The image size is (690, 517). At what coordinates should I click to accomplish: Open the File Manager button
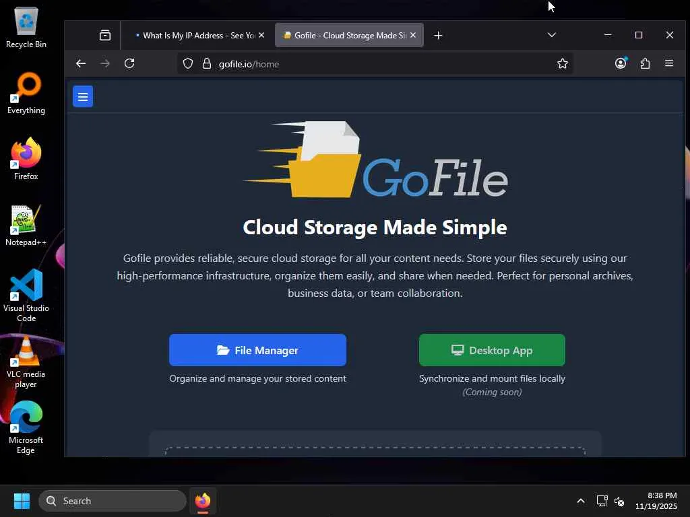pyautogui.click(x=258, y=350)
